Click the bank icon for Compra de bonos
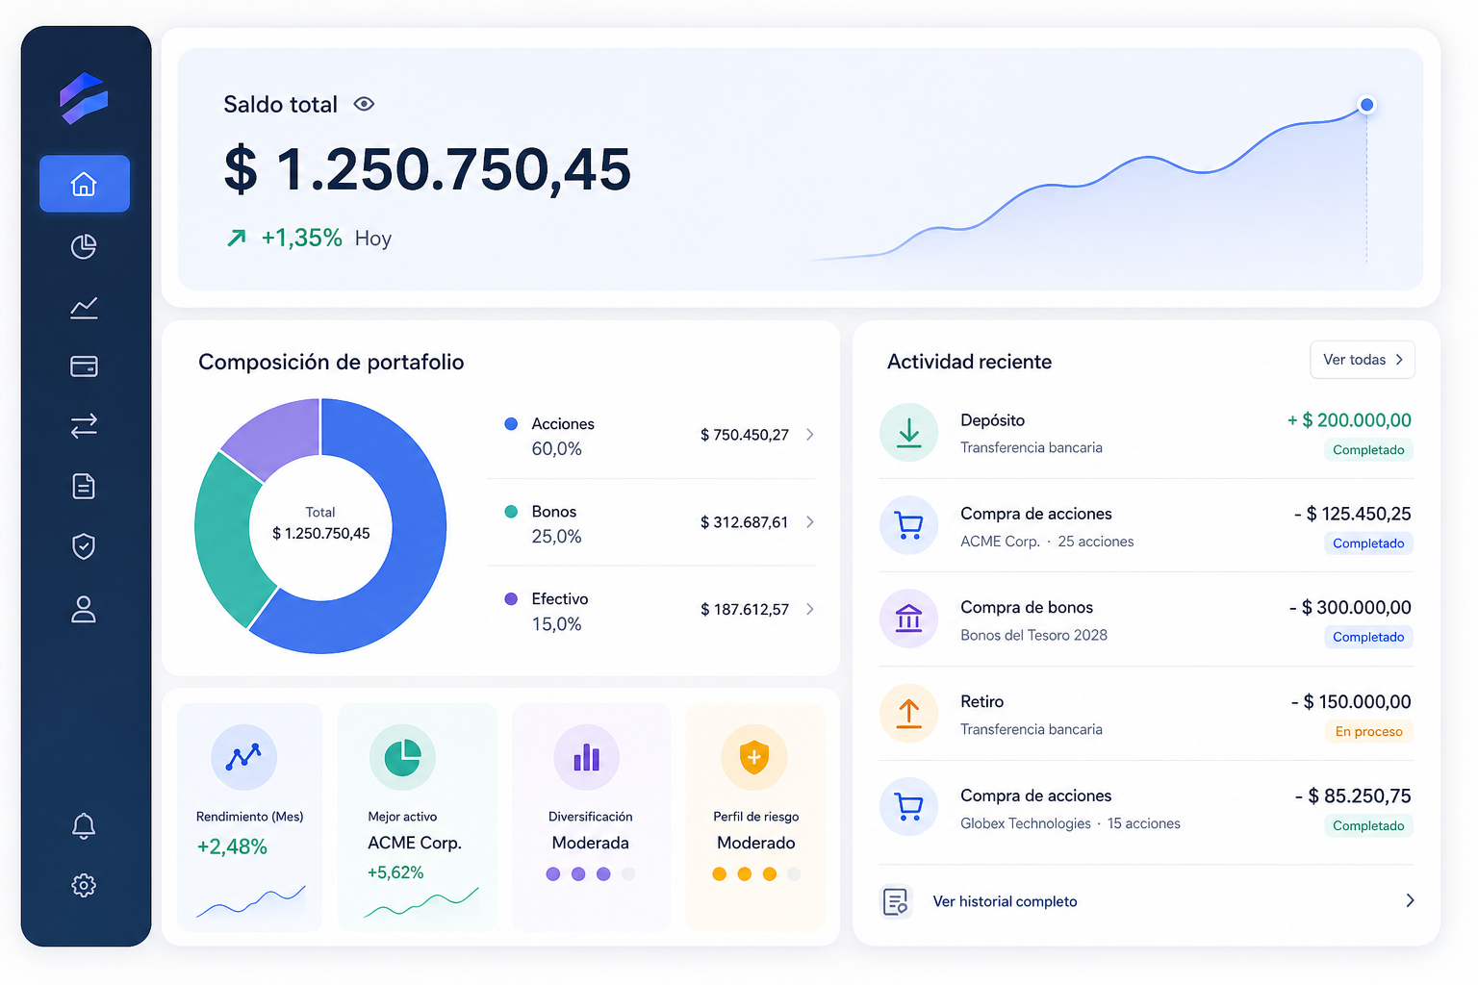Image resolution: width=1478 pixels, height=985 pixels. [908, 619]
